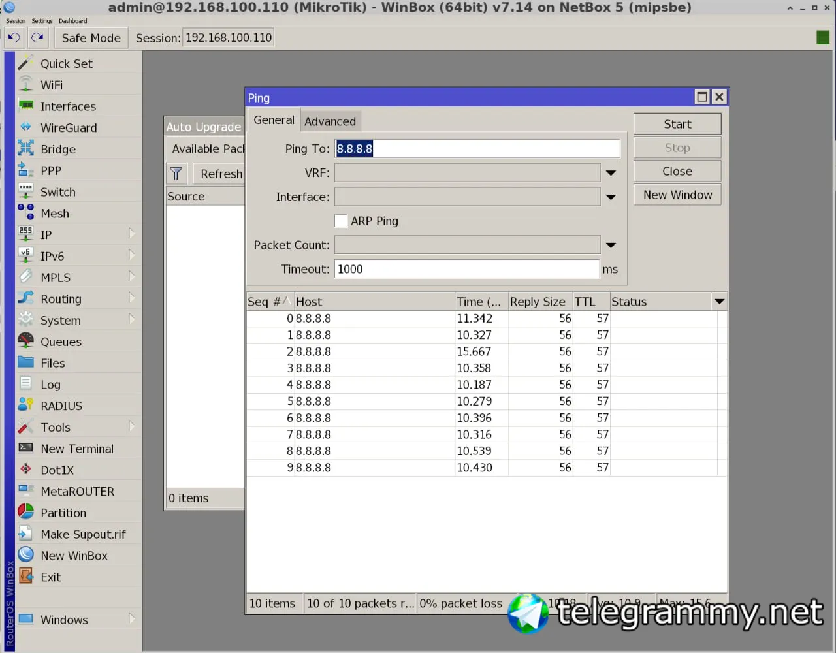
Task: Open the Dashboard menu
Action: pyautogui.click(x=72, y=21)
